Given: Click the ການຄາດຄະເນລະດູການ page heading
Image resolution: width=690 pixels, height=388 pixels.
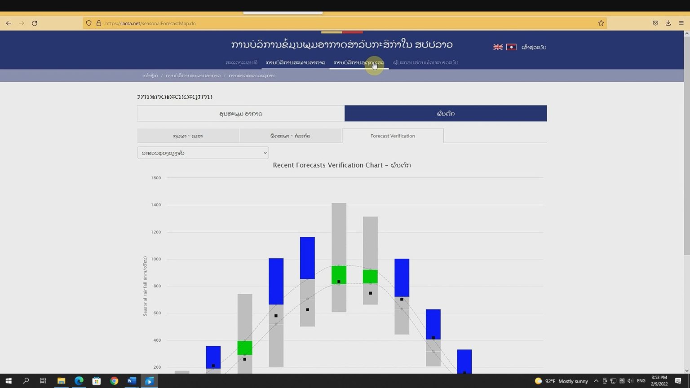Looking at the screenshot, I should click(x=175, y=97).
